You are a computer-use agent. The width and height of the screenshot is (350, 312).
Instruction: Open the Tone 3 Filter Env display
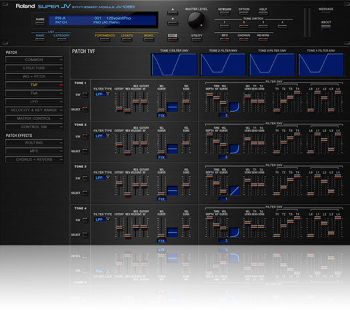coord(272,65)
